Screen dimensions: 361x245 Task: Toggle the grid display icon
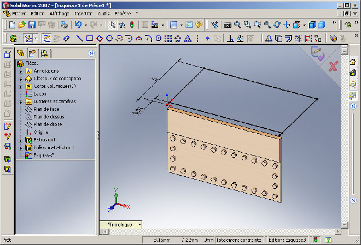pos(145,25)
